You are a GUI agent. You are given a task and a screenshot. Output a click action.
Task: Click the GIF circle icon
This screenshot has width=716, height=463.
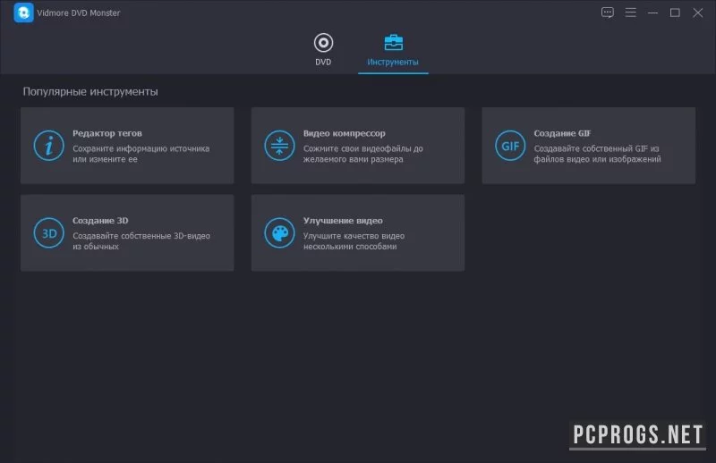(510, 146)
